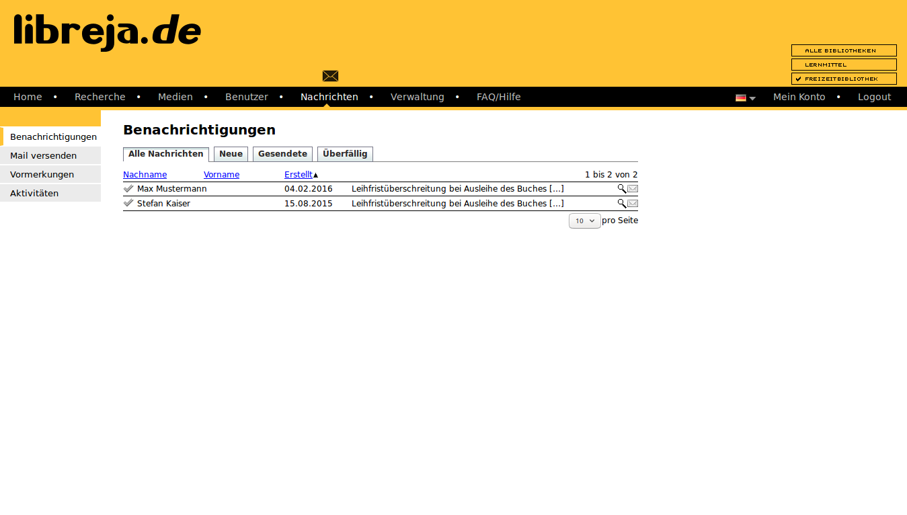Image resolution: width=907 pixels, height=515 pixels.
Task: Click the envelope mail icon in header
Action: coord(330,76)
